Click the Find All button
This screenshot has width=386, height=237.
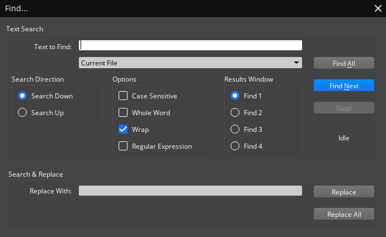343,63
